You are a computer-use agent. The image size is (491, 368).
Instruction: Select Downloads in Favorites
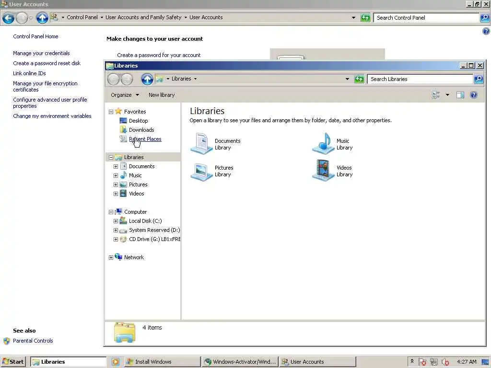tap(141, 130)
